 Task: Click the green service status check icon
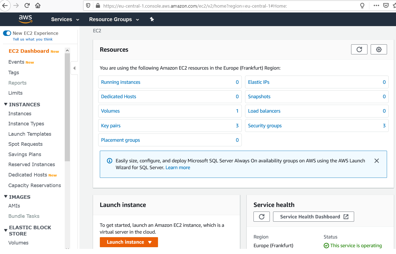[x=326, y=246]
